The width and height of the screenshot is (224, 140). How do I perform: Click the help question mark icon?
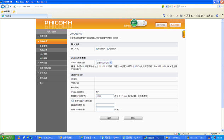pyautogui.click(x=217, y=16)
